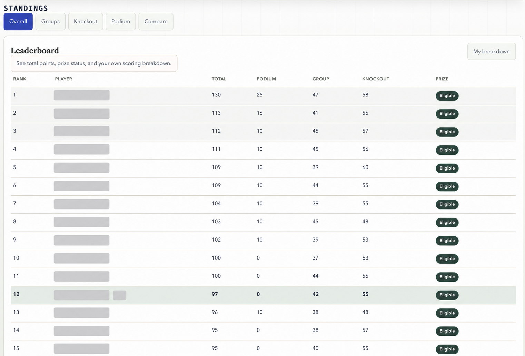Click group score 44 in rank 11 row
Image resolution: width=525 pixels, height=356 pixels.
tap(315, 276)
